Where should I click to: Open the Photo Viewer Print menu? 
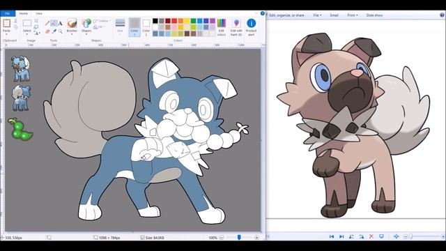pos(353,15)
